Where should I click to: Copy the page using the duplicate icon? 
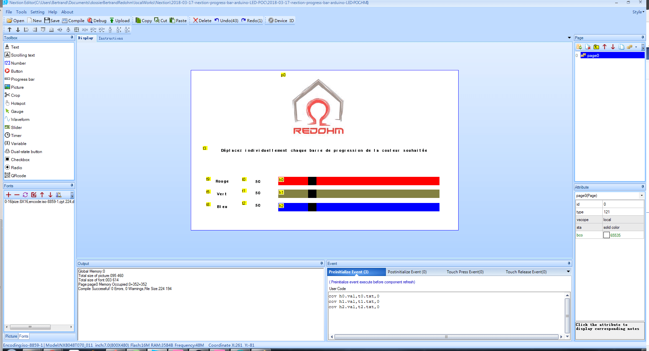tap(621, 47)
